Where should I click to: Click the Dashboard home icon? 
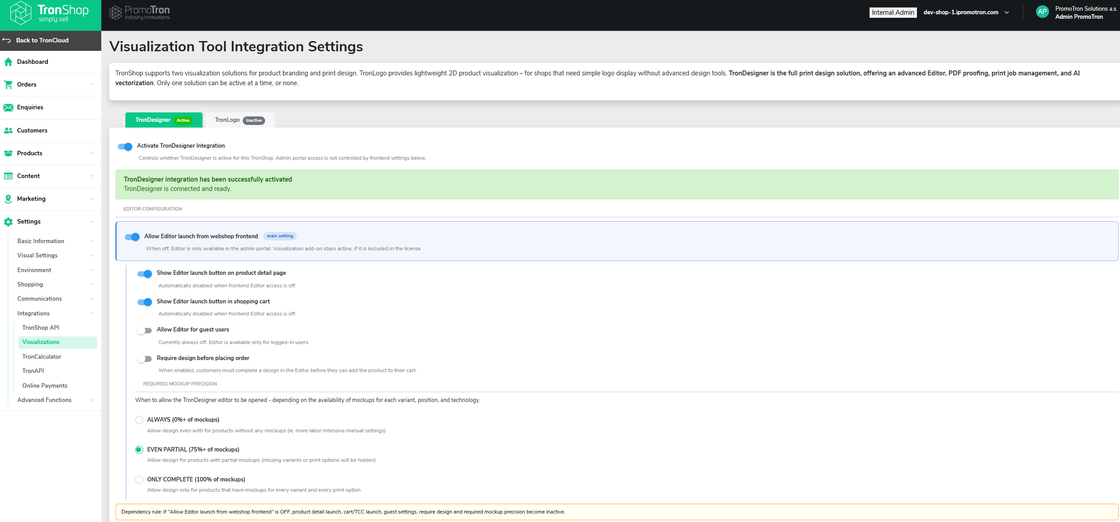[8, 62]
